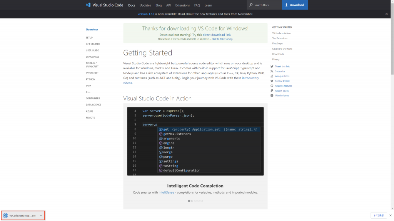Click the blue Download button
The image size is (394, 221).
pyautogui.click(x=295, y=5)
